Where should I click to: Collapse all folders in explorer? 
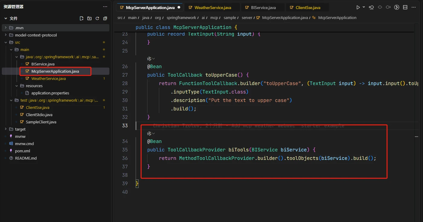point(105,18)
